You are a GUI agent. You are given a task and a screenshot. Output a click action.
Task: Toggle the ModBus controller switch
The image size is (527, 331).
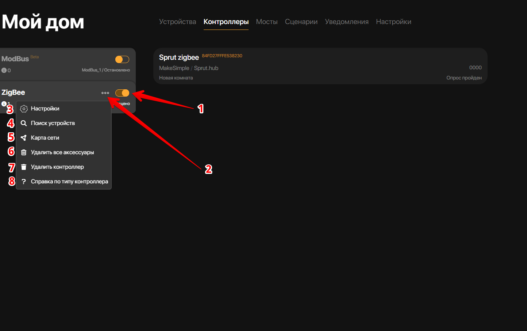click(x=122, y=59)
